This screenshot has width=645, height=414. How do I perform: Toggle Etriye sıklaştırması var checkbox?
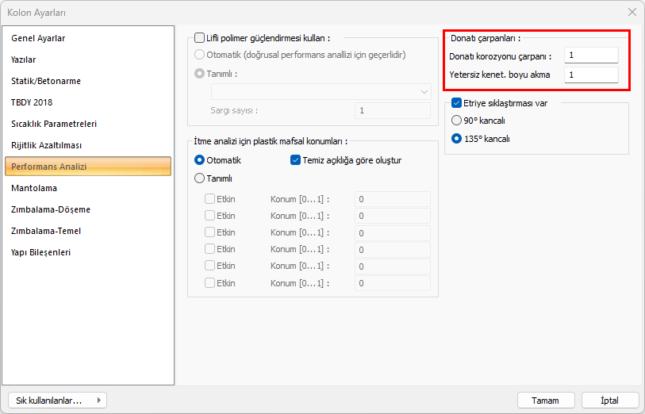[456, 103]
